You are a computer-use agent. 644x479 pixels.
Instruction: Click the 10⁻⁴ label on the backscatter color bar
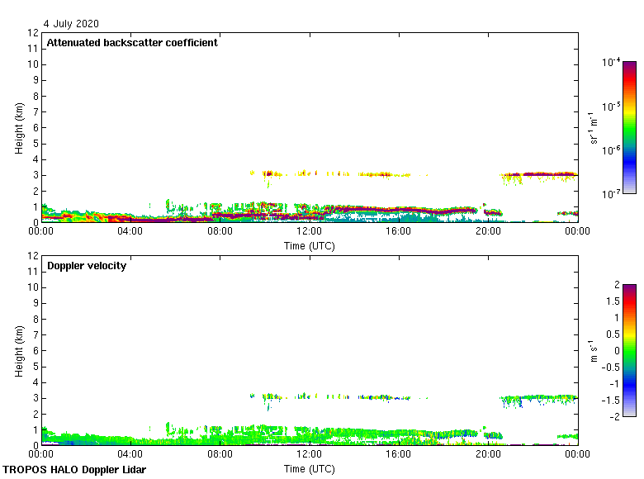click(611, 63)
